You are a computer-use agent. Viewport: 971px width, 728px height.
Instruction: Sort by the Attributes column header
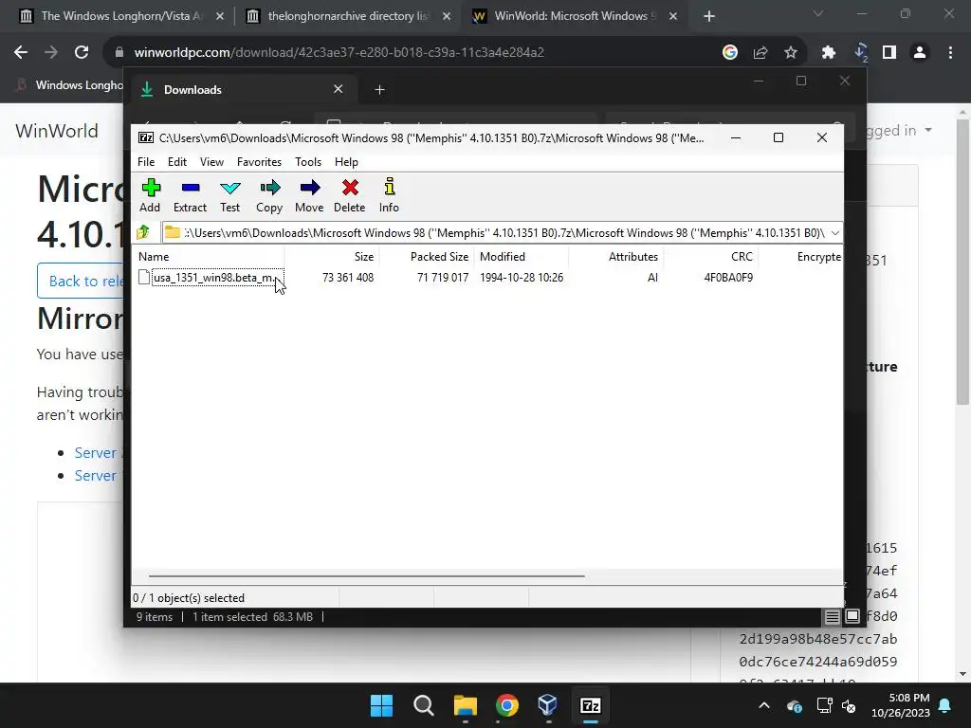coord(632,256)
